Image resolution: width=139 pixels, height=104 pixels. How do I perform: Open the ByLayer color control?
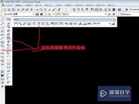tap(129, 14)
